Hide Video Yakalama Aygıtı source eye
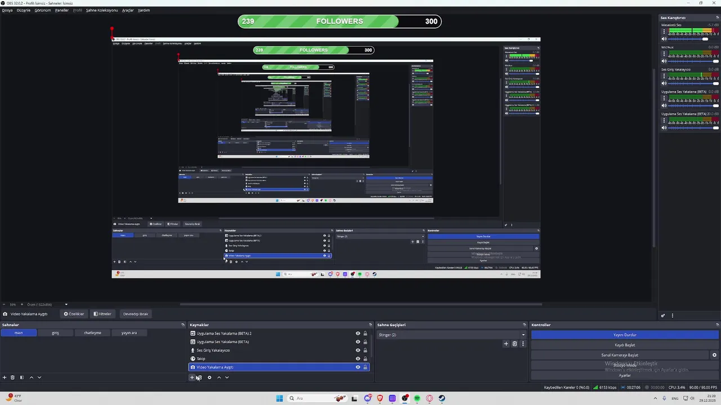Viewport: 721px width, 405px height. (x=358, y=367)
